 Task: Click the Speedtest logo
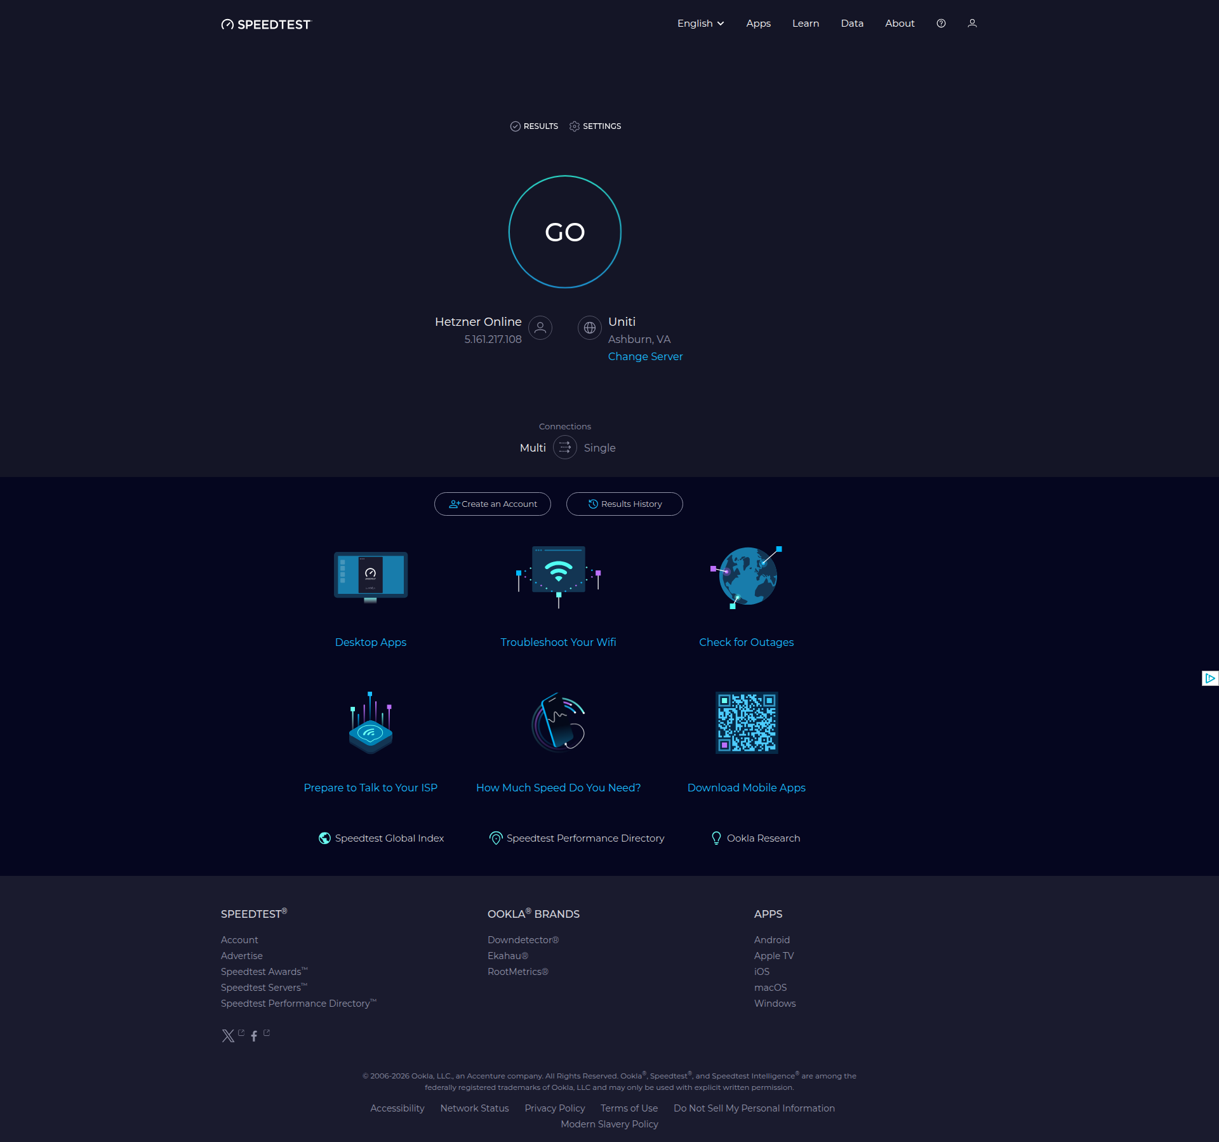267,24
